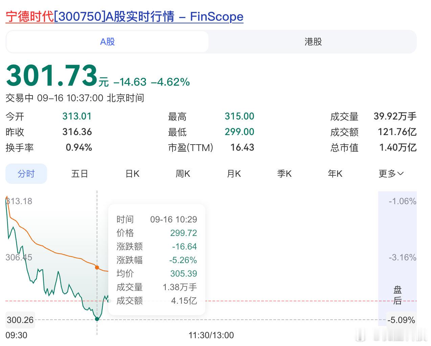431x346 pixels.
Task: Click tooltip time 09-16 10:29
Action: pyautogui.click(x=174, y=219)
